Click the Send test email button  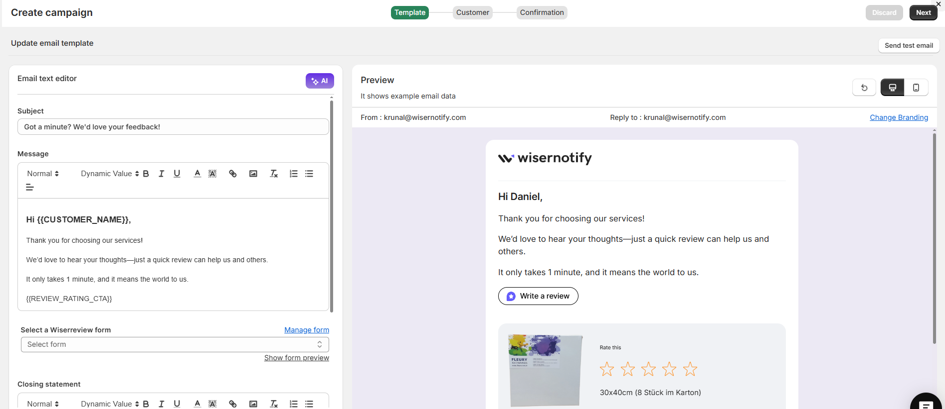[909, 45]
